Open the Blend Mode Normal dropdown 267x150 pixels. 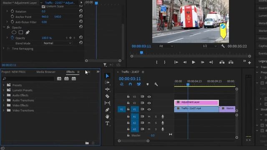pyautogui.click(x=57, y=43)
